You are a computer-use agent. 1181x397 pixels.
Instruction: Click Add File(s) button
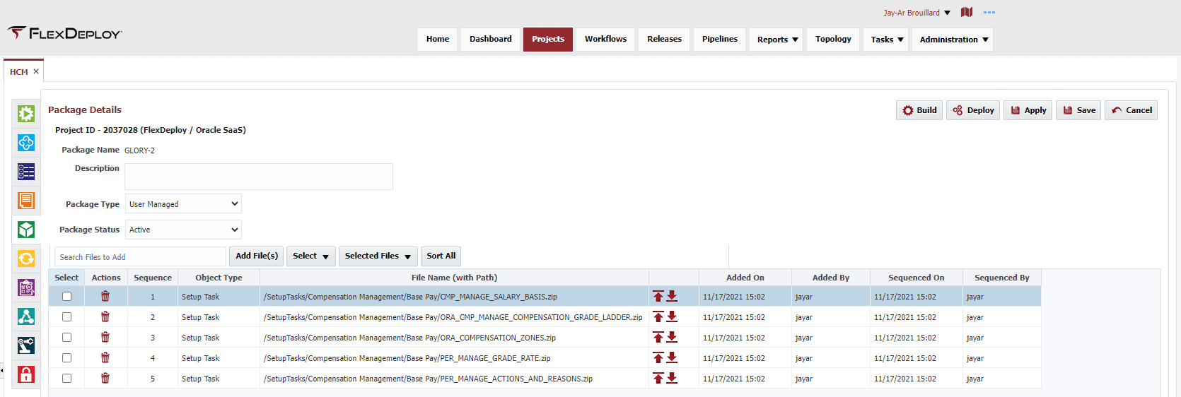[x=257, y=256]
